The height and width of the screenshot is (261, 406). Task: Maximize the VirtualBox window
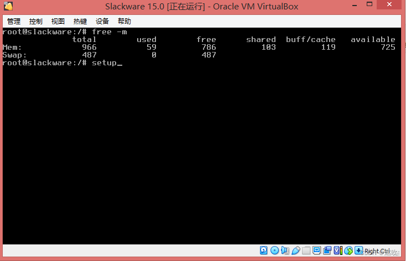369,4
